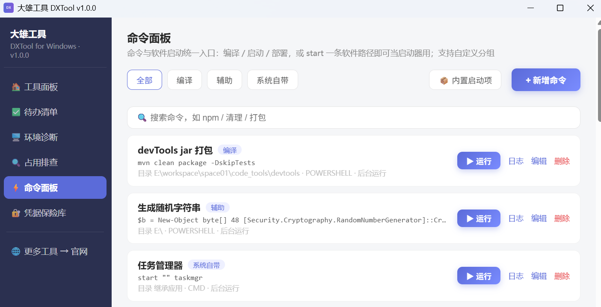Click the E:\workspace directory path line
This screenshot has height=307, width=601.
(x=262, y=174)
